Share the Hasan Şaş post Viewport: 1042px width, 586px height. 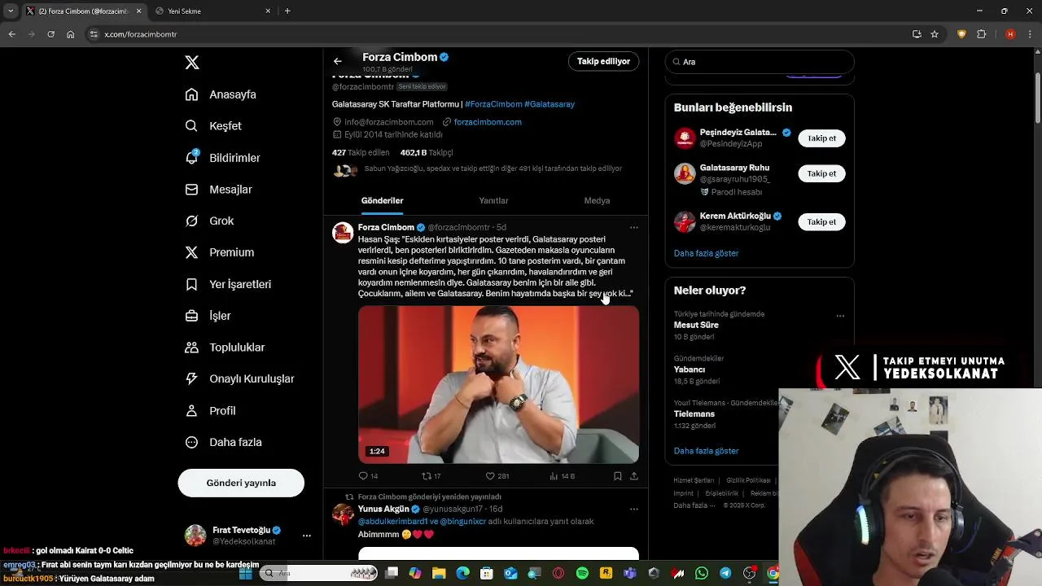pyautogui.click(x=634, y=476)
